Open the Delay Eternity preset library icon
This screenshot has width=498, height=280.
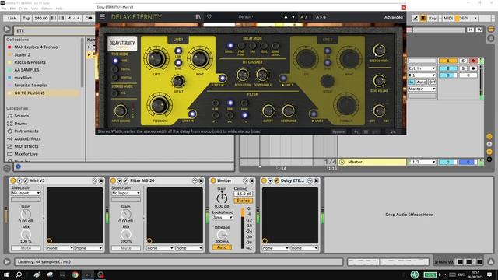pyautogui.click(x=198, y=17)
